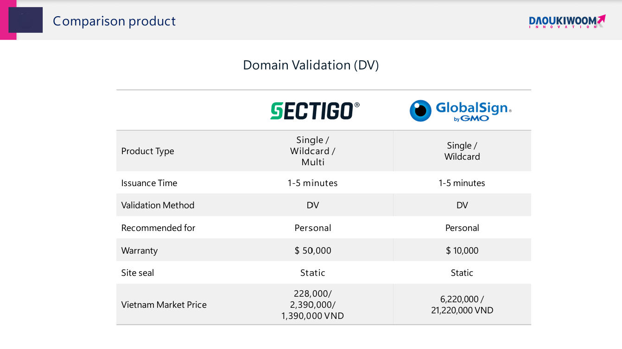Select 'Personal' in the Sectigo column
The width and height of the screenshot is (622, 349).
(x=313, y=228)
